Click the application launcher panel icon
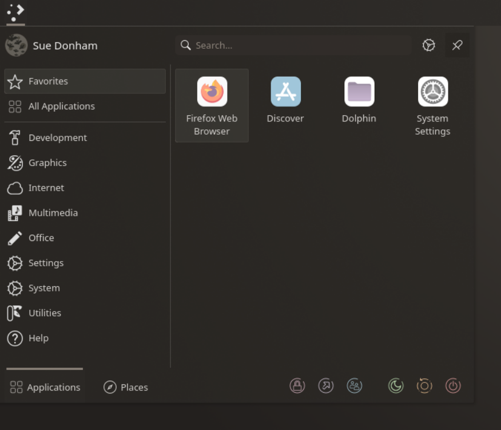This screenshot has width=501, height=430. point(15,13)
